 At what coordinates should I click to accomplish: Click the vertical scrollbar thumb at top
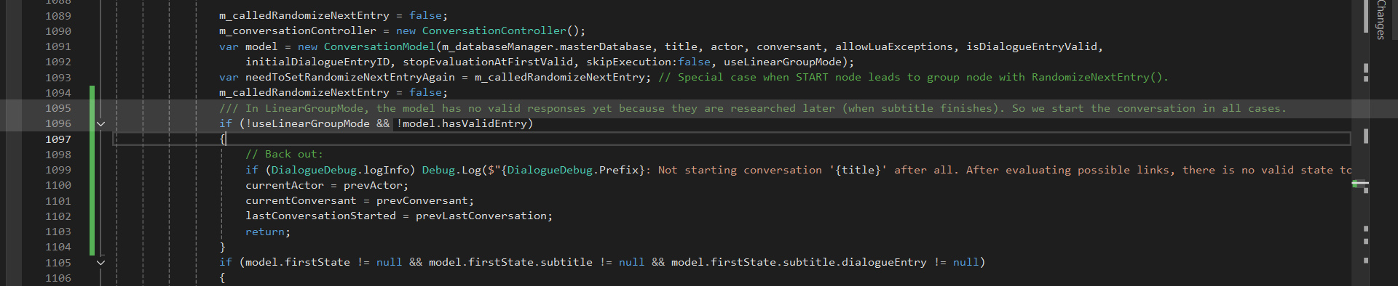point(1365,16)
